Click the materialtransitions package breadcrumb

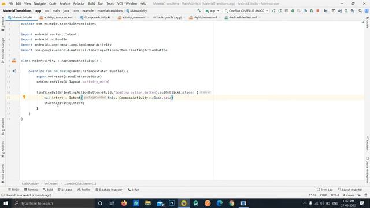pyautogui.click(x=110, y=10)
